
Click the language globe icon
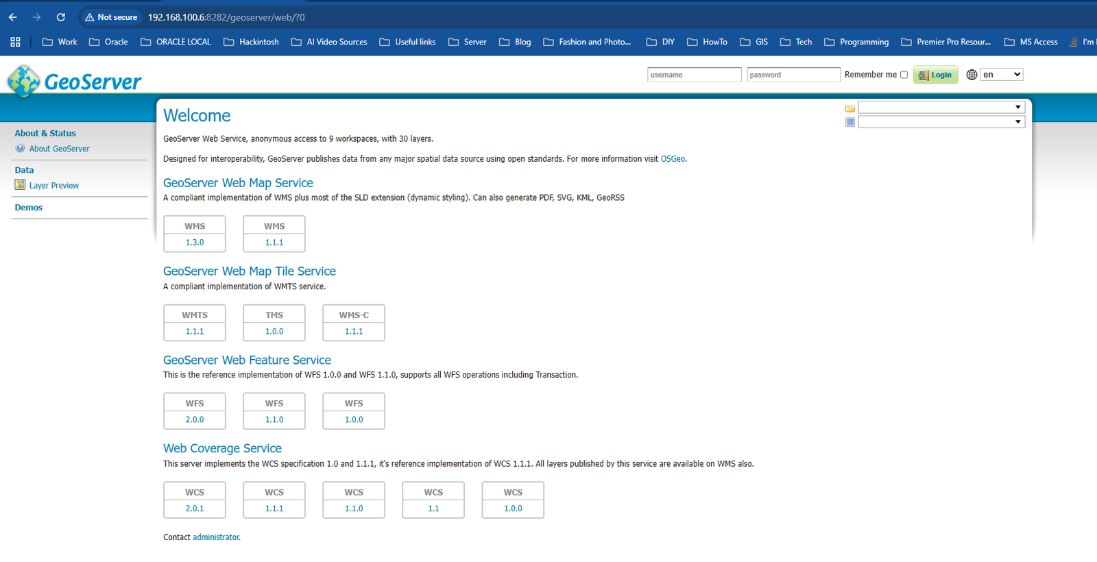point(972,75)
